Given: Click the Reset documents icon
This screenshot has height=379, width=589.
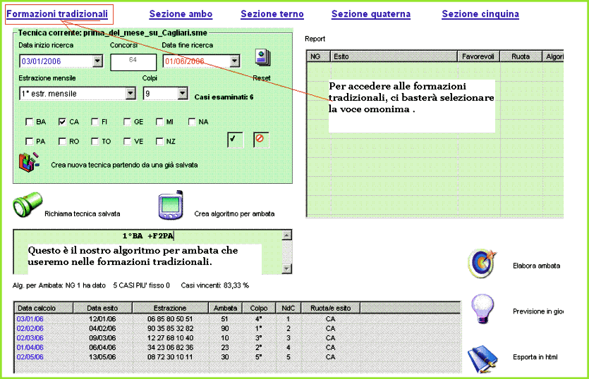Looking at the screenshot, I should click(262, 57).
